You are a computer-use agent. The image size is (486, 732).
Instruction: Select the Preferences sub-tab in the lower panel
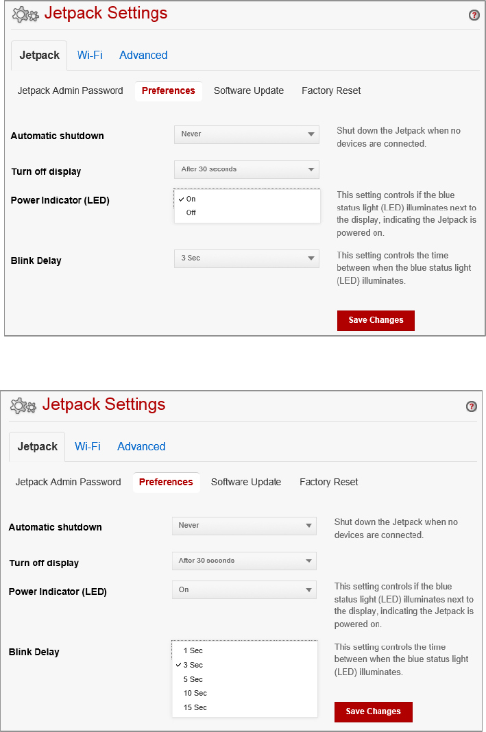click(x=166, y=483)
